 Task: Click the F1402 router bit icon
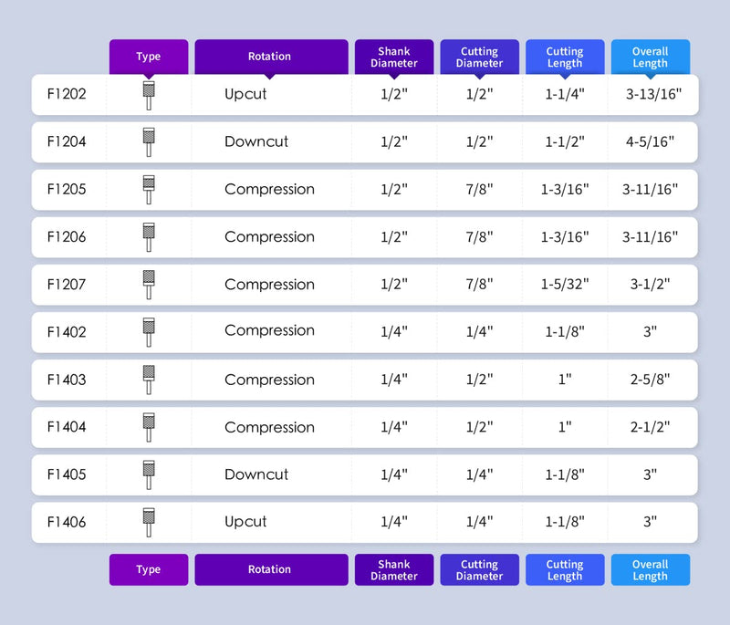point(149,332)
